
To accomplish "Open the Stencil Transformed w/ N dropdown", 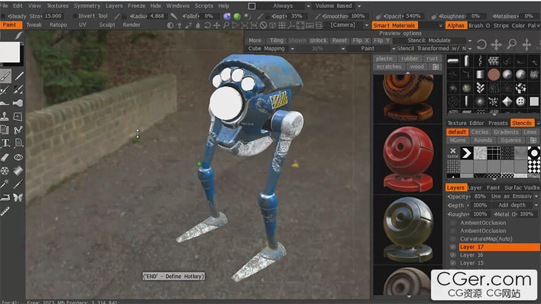I will click(x=434, y=49).
